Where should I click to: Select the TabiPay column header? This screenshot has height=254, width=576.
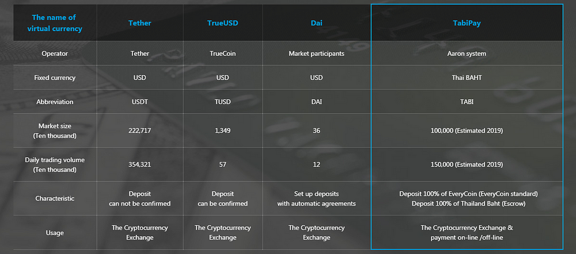pos(467,23)
